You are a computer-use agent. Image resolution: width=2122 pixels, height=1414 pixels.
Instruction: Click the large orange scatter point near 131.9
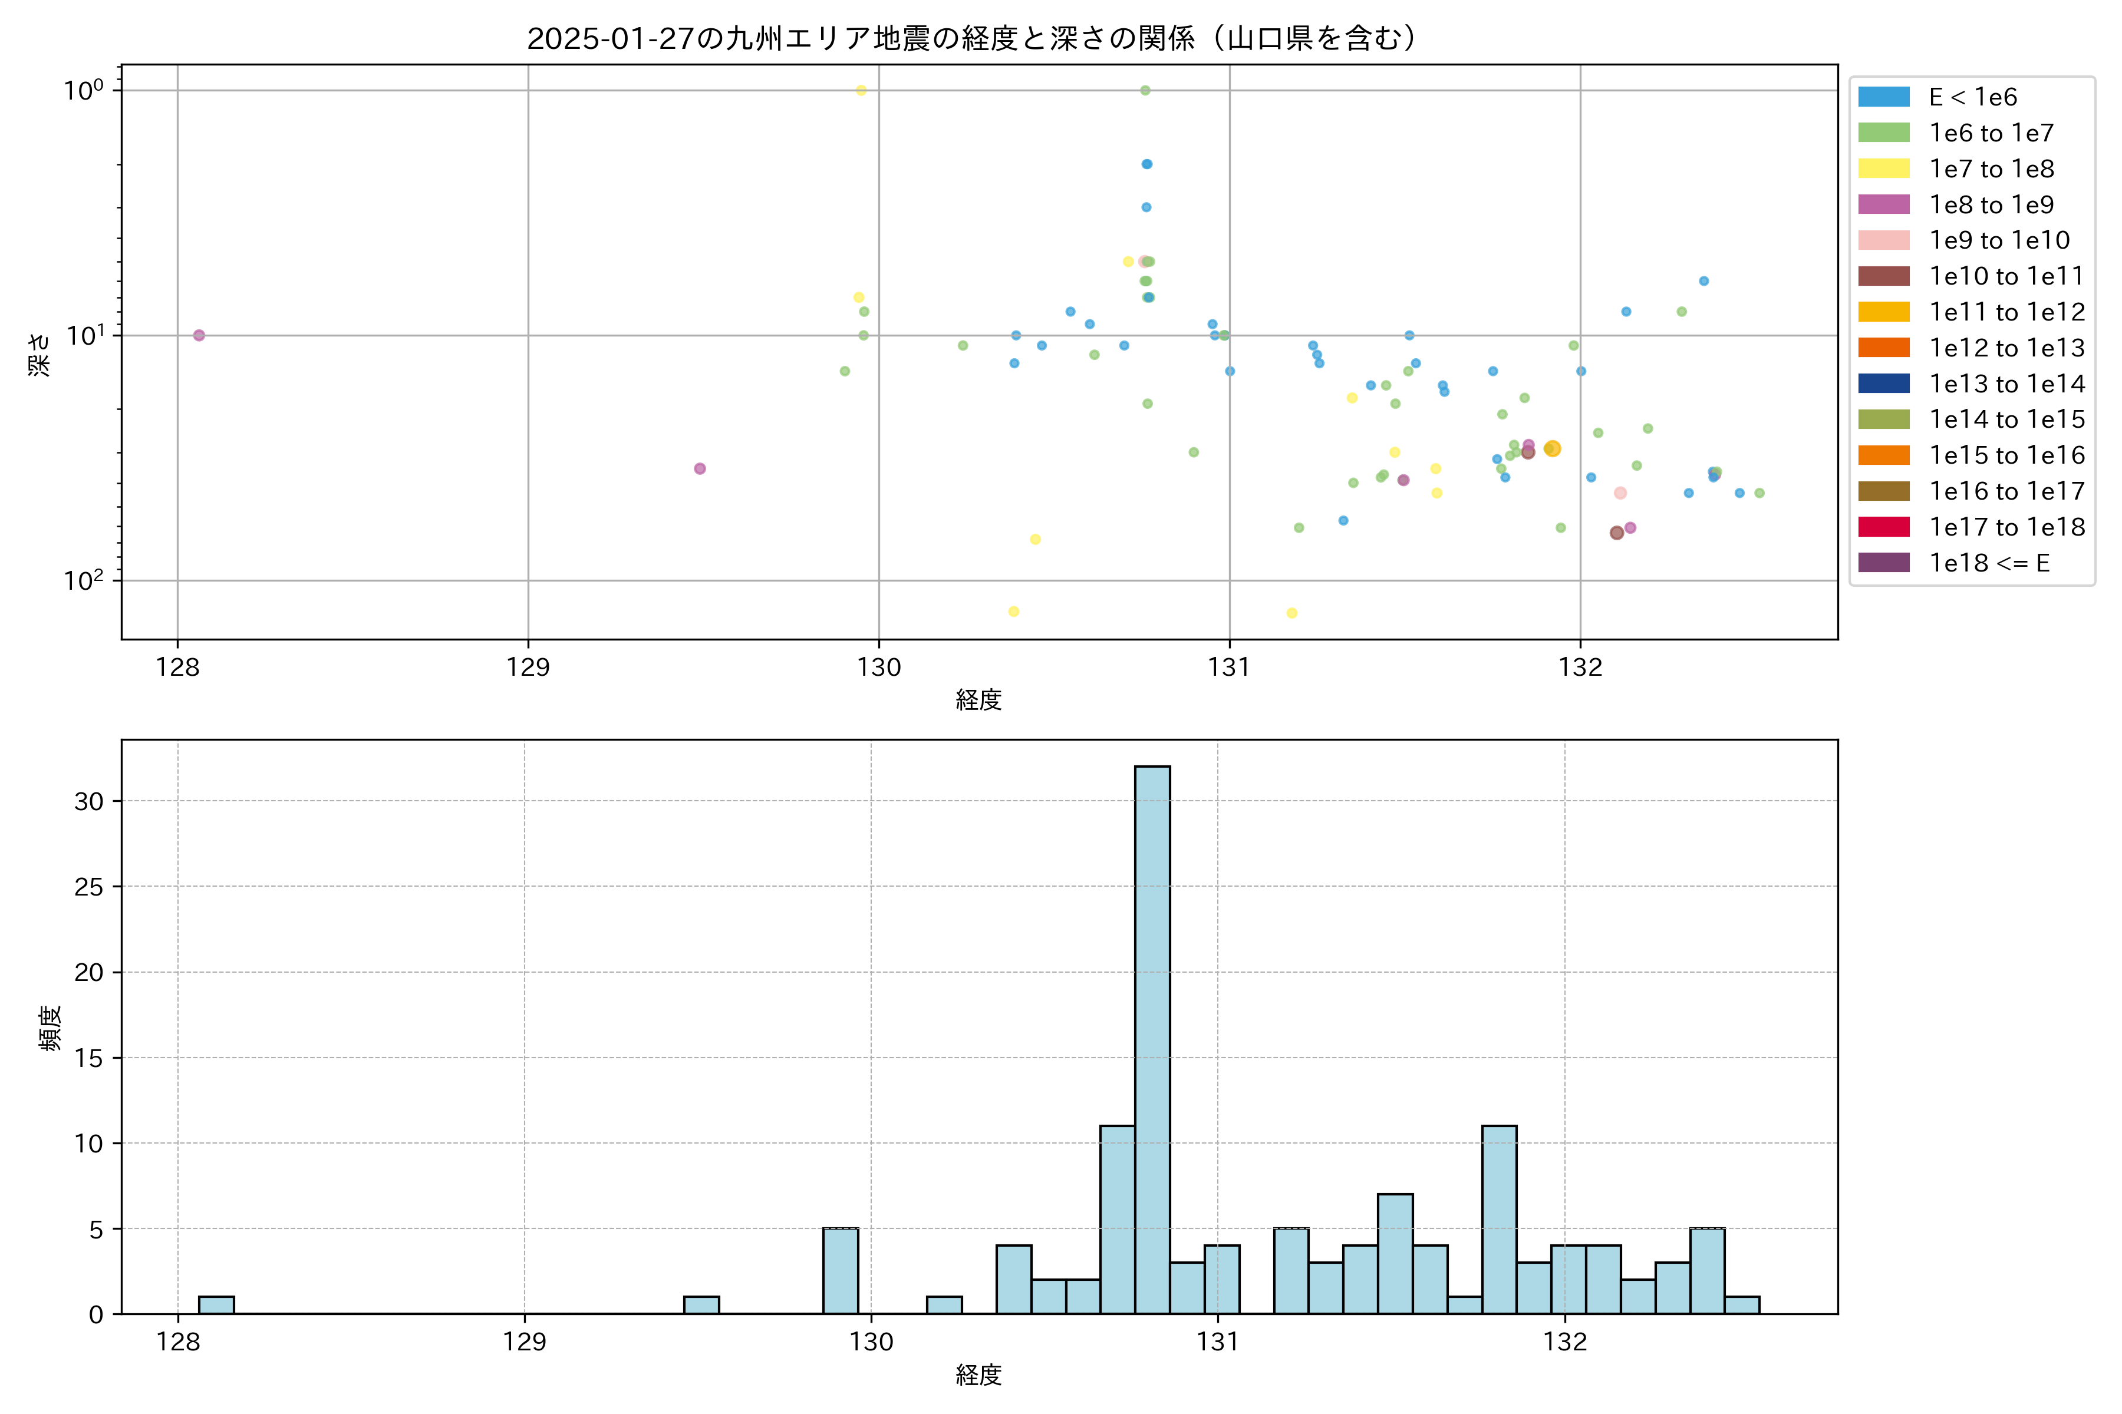(1552, 449)
